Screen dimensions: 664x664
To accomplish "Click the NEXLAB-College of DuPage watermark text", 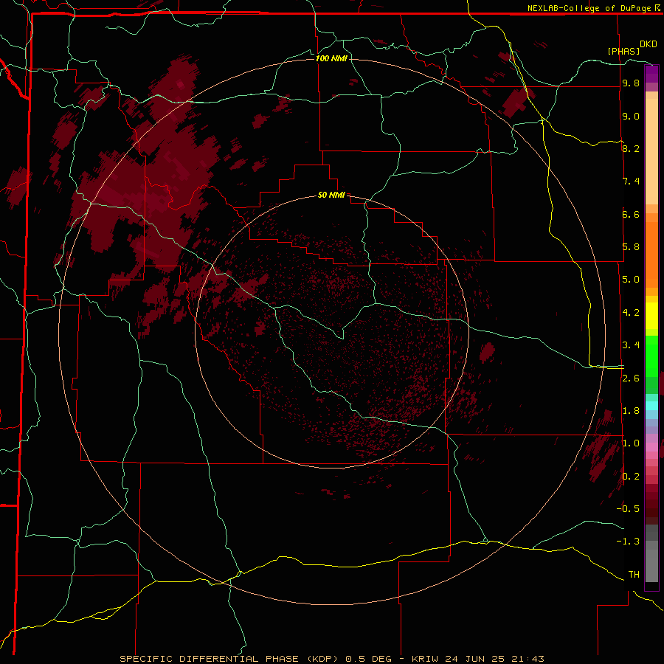I will coord(590,8).
